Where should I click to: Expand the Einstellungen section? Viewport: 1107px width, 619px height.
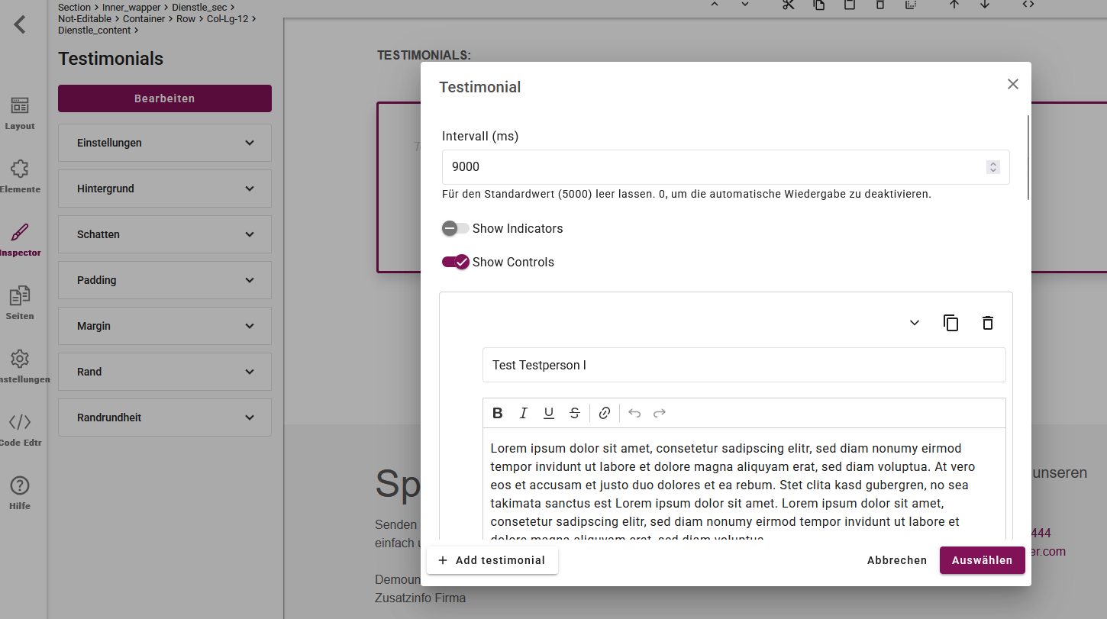(165, 143)
